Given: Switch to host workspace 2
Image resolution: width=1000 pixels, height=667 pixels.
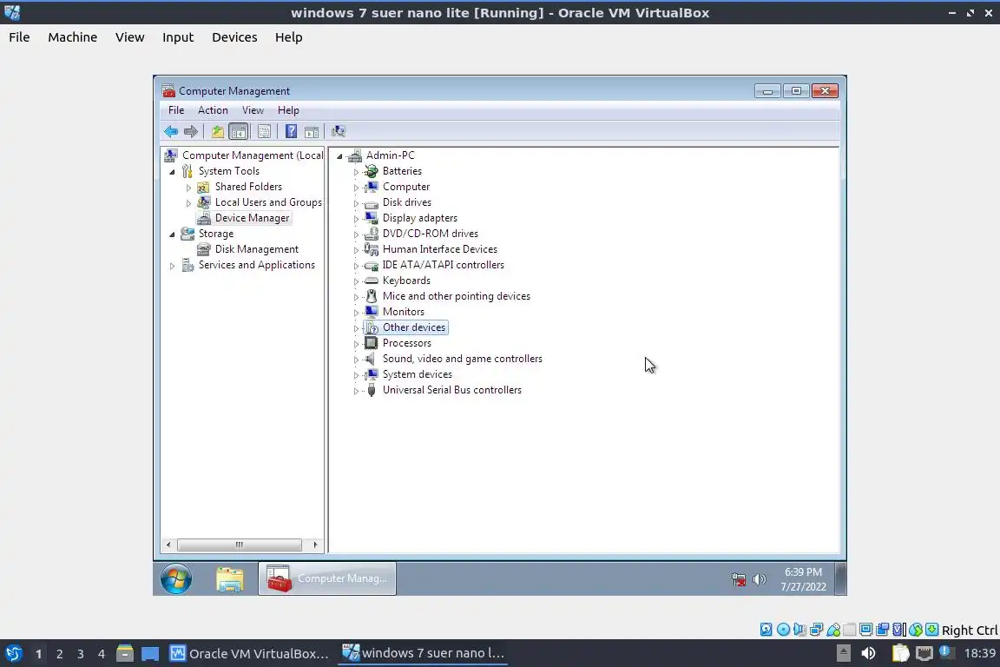Looking at the screenshot, I should [59, 654].
